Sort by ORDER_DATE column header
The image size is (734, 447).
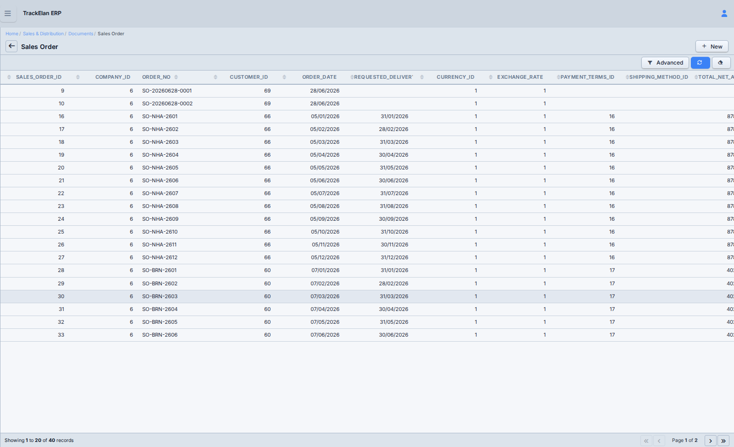[x=319, y=77]
